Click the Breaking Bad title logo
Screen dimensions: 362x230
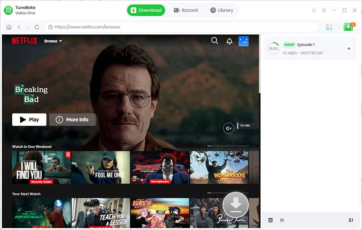tap(31, 94)
